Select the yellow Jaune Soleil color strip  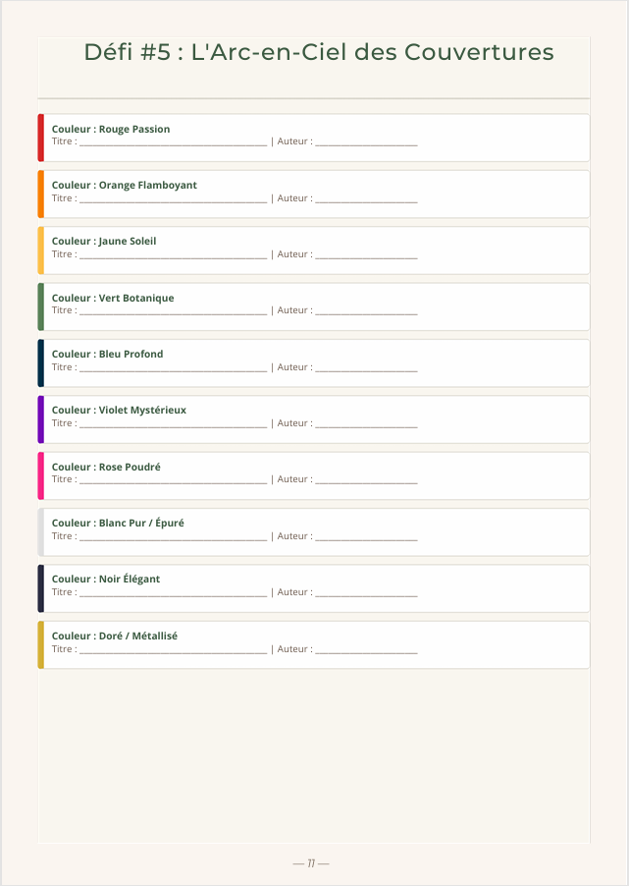pyautogui.click(x=40, y=250)
